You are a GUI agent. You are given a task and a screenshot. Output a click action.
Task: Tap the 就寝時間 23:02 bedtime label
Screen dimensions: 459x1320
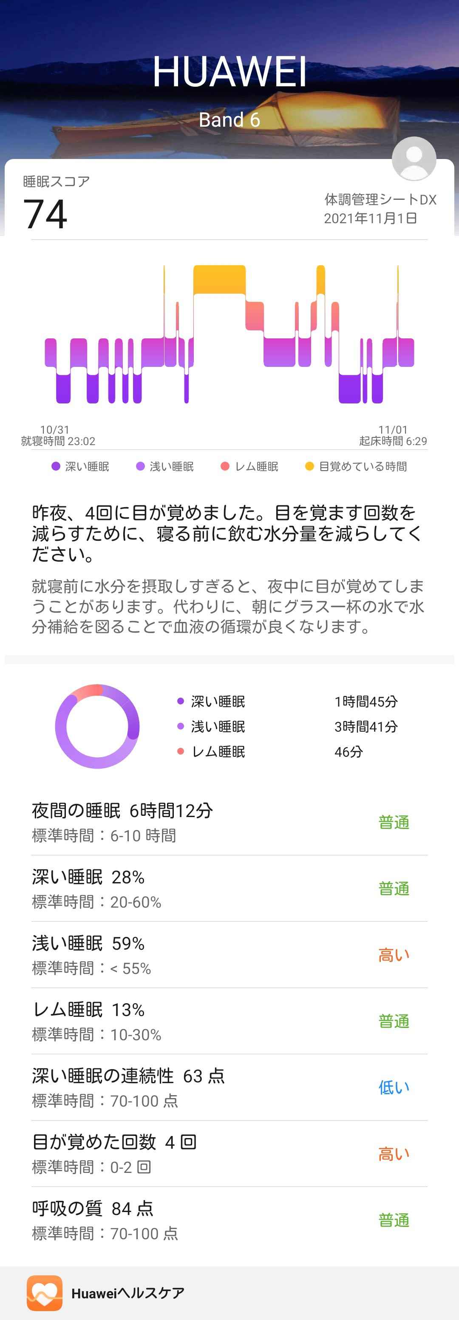point(58,441)
